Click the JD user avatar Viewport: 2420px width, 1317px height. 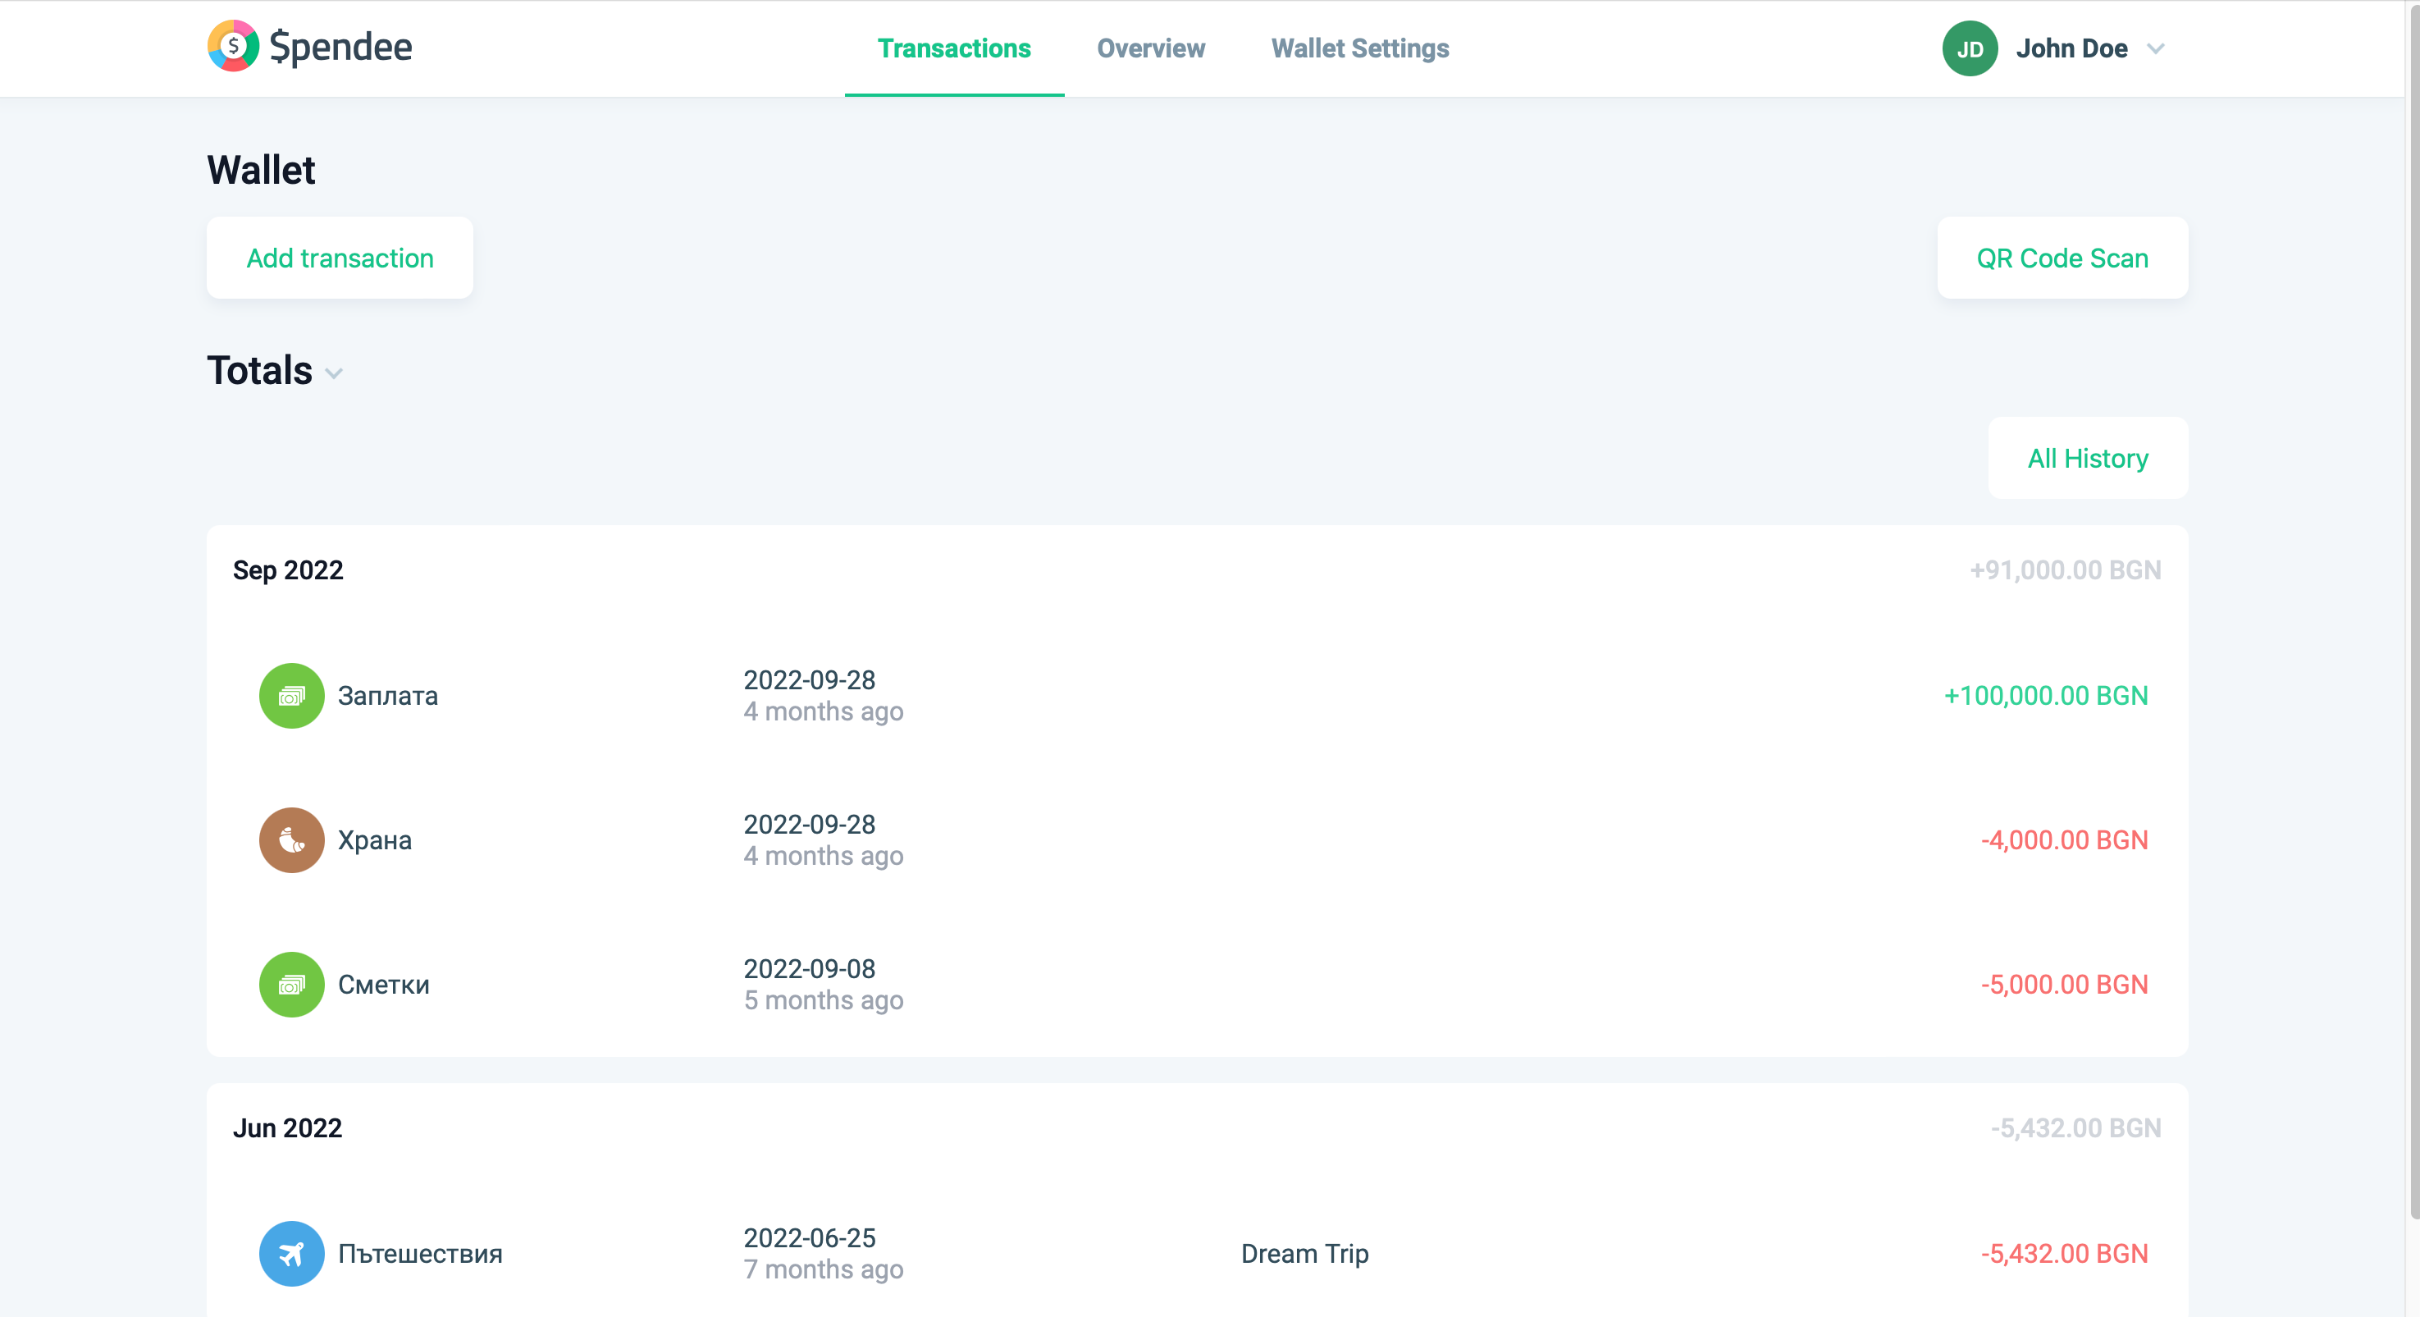[x=1969, y=49]
